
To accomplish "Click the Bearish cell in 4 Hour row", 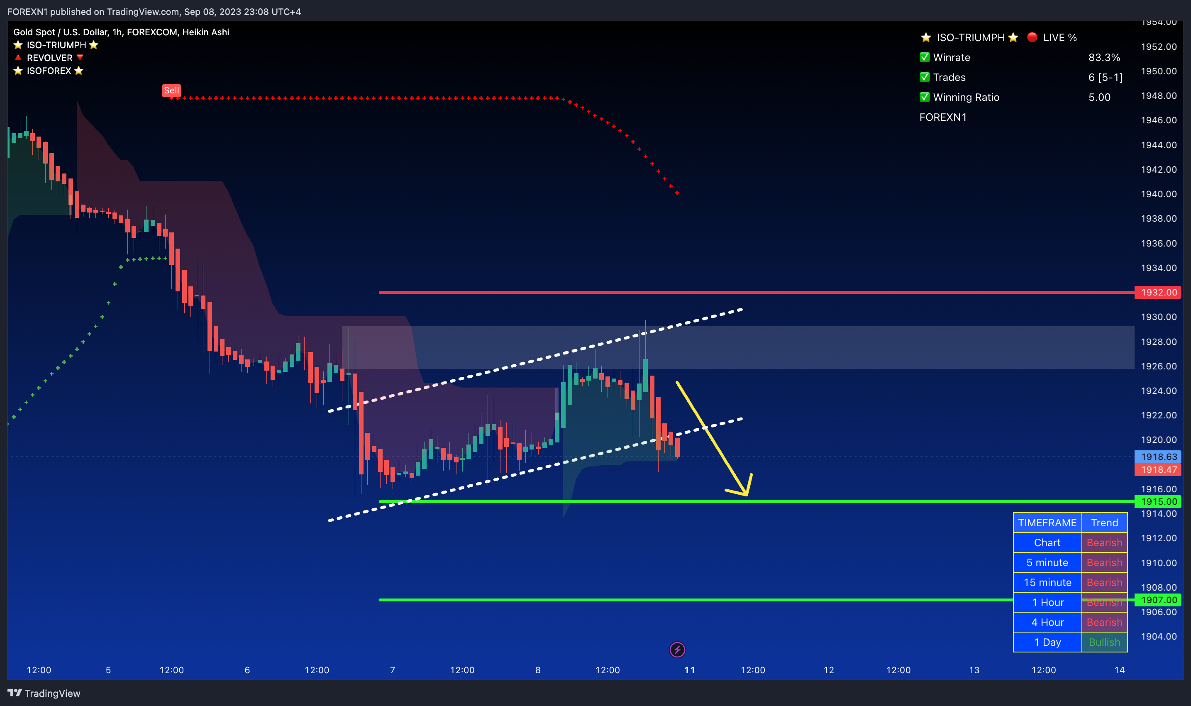I will [1104, 622].
